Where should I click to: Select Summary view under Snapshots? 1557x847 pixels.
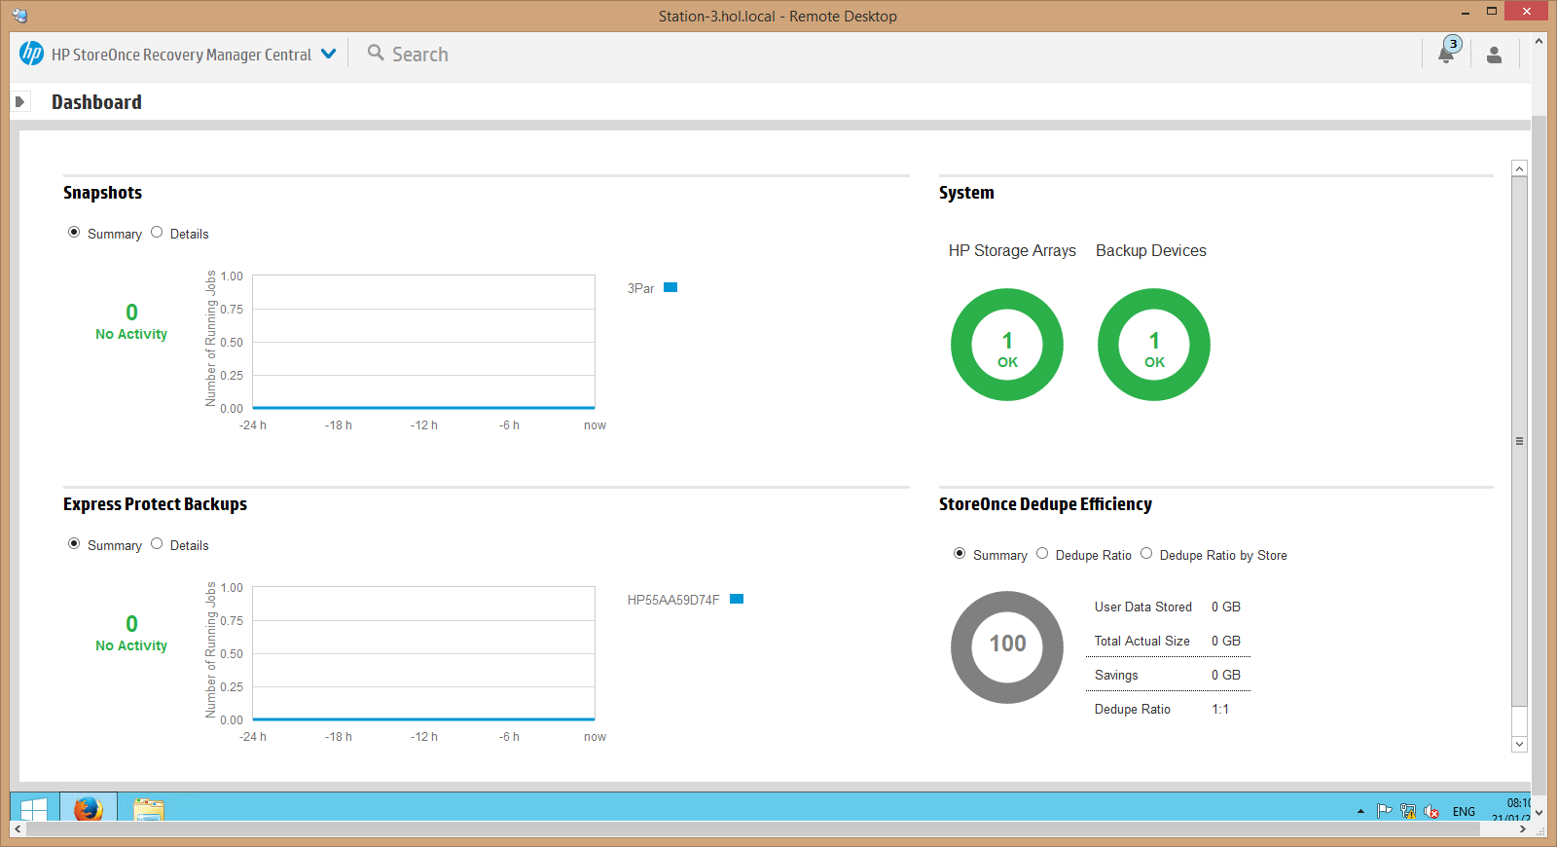point(74,232)
